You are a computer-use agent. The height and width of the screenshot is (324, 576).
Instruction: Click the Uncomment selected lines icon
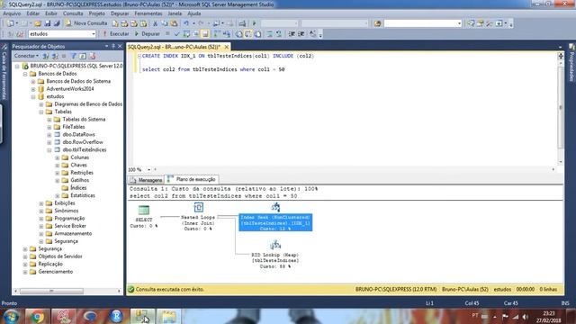point(279,34)
